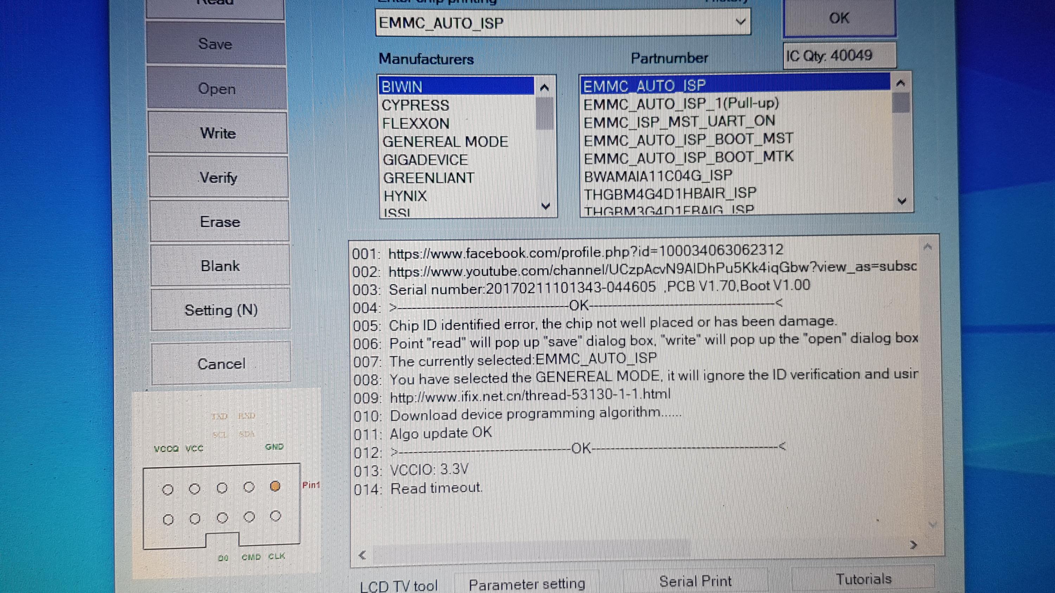Click the IC Qty field
This screenshot has height=593, width=1055.
tap(839, 55)
